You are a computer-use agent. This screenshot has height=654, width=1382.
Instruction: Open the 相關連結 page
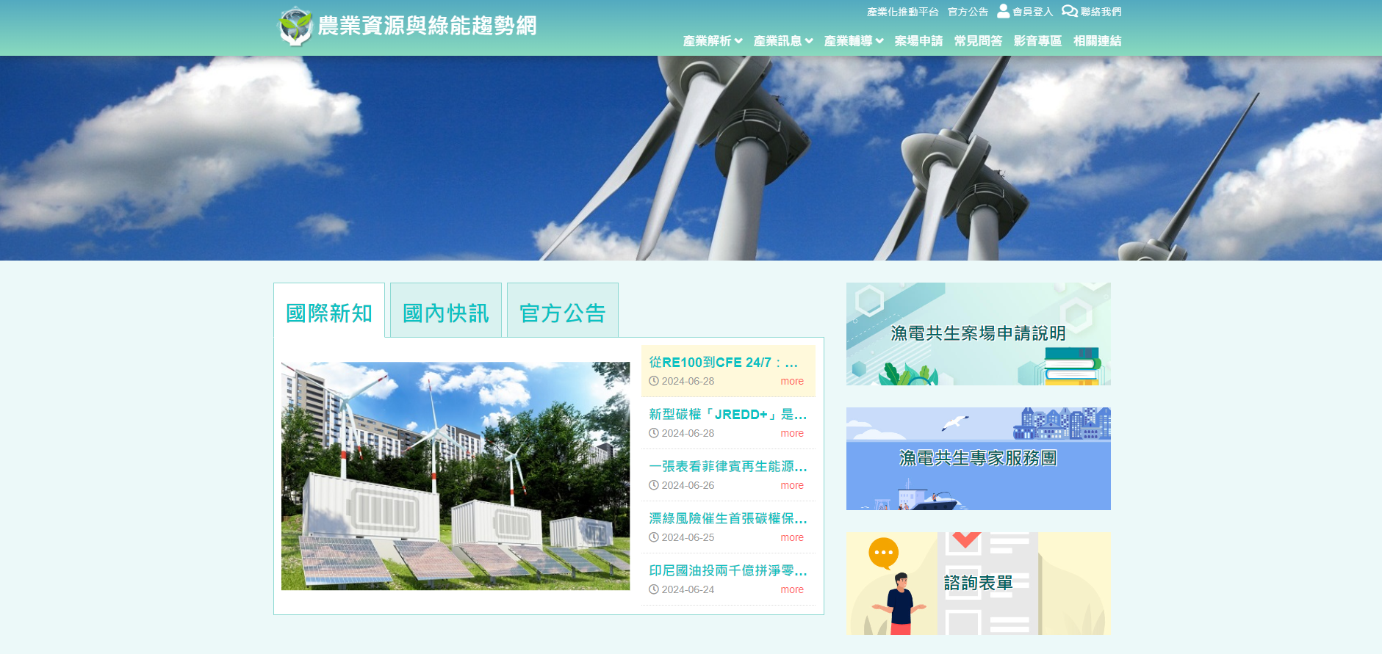pyautogui.click(x=1096, y=41)
